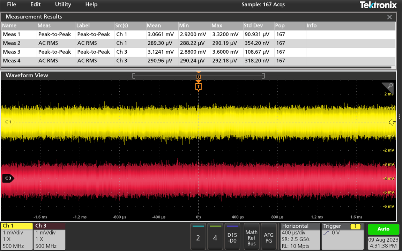Open the three-dot side panel handle
402x251 pixels.
click(400, 117)
